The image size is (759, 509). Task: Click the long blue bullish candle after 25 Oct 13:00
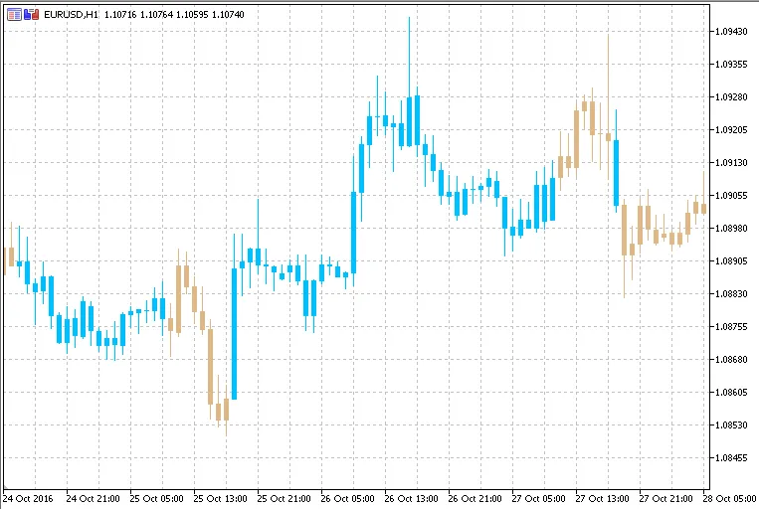tap(234, 333)
